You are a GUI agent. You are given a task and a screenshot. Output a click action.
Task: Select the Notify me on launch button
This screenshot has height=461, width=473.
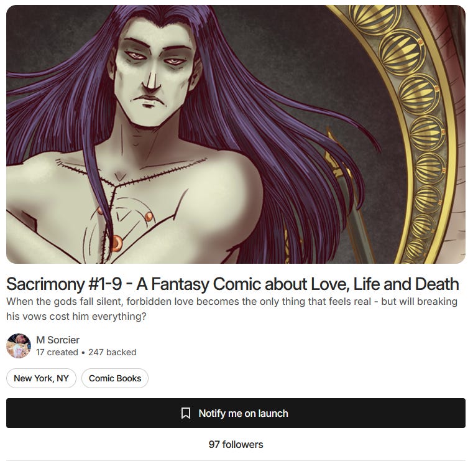236,413
